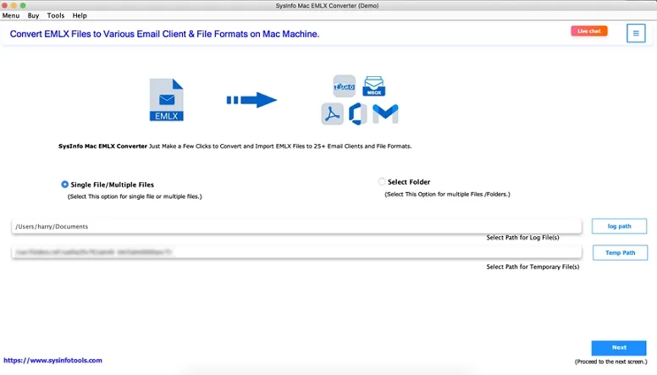Click the green window zoom button
This screenshot has width=657, height=375.
point(23,5)
